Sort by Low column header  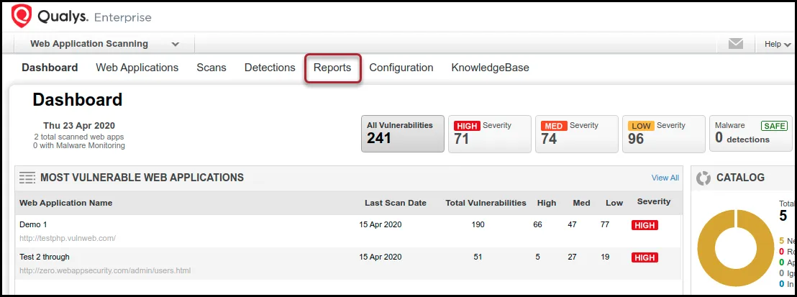click(614, 203)
